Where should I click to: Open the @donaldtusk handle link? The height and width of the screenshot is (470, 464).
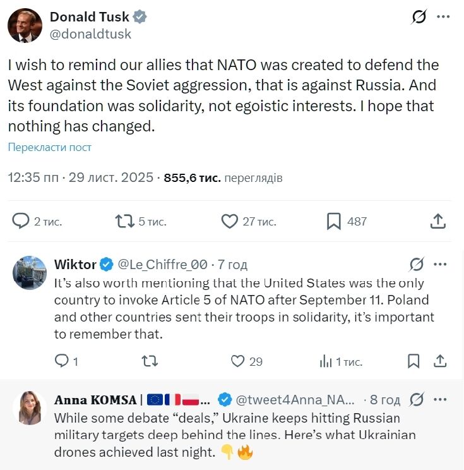click(x=90, y=34)
